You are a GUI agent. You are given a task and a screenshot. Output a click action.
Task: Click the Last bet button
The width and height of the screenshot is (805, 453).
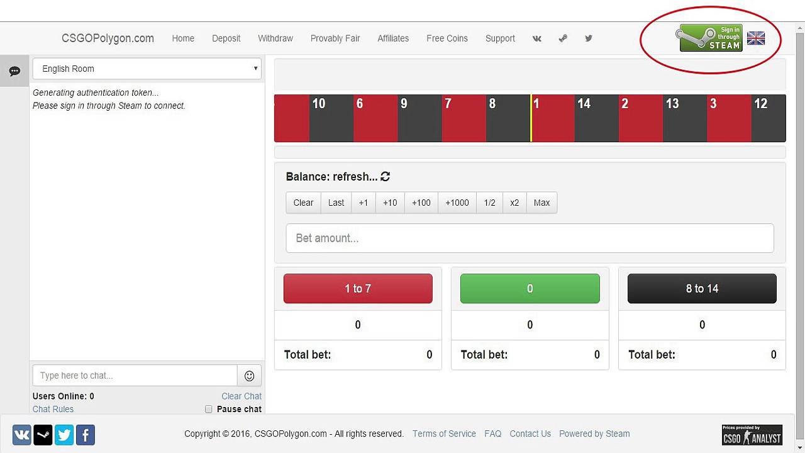(x=336, y=203)
